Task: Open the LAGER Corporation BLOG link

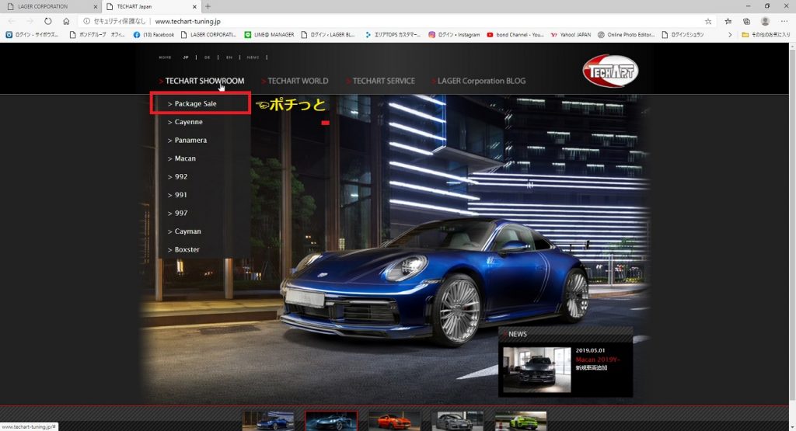Action: click(481, 81)
